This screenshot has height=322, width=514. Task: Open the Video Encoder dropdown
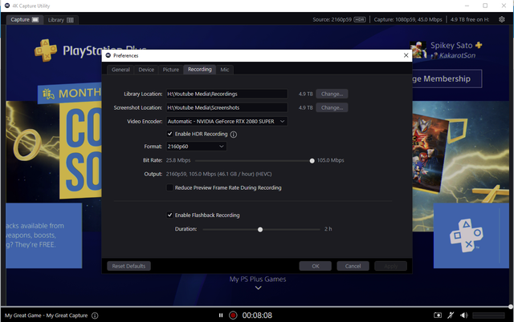click(x=226, y=121)
